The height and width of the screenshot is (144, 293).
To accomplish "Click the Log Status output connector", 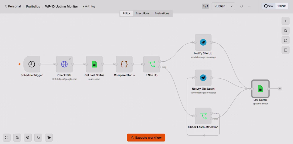I will pos(268,89).
